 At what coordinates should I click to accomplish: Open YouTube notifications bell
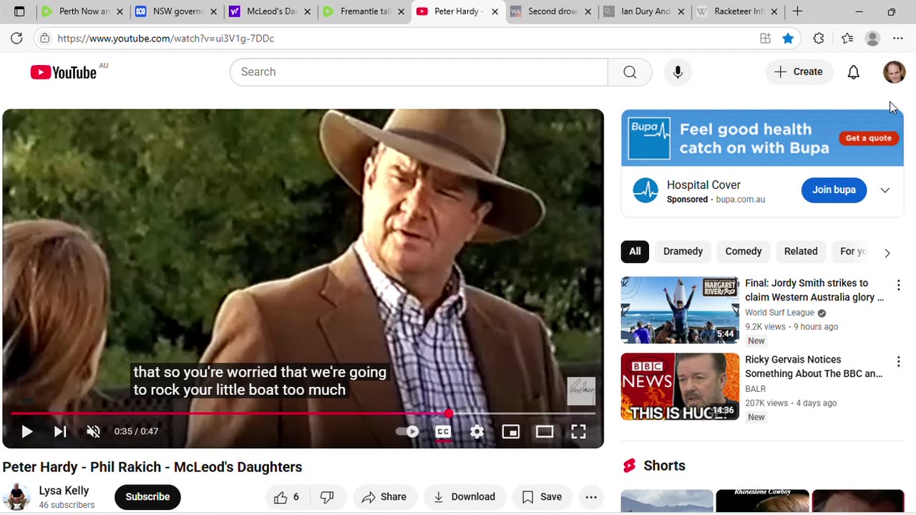click(x=853, y=72)
